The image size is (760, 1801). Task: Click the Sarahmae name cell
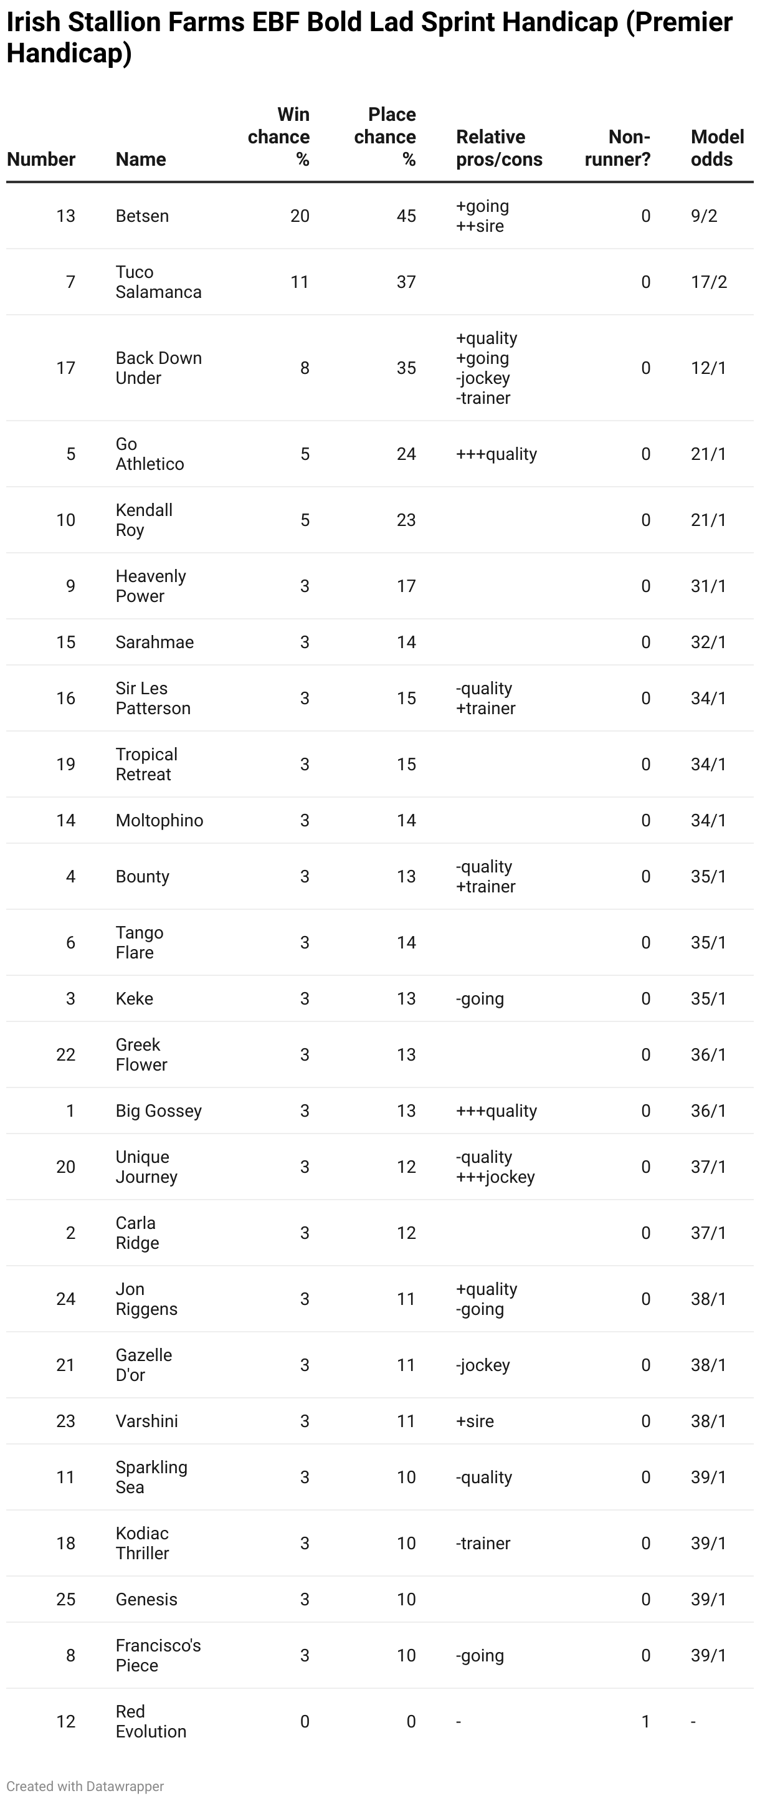[154, 642]
